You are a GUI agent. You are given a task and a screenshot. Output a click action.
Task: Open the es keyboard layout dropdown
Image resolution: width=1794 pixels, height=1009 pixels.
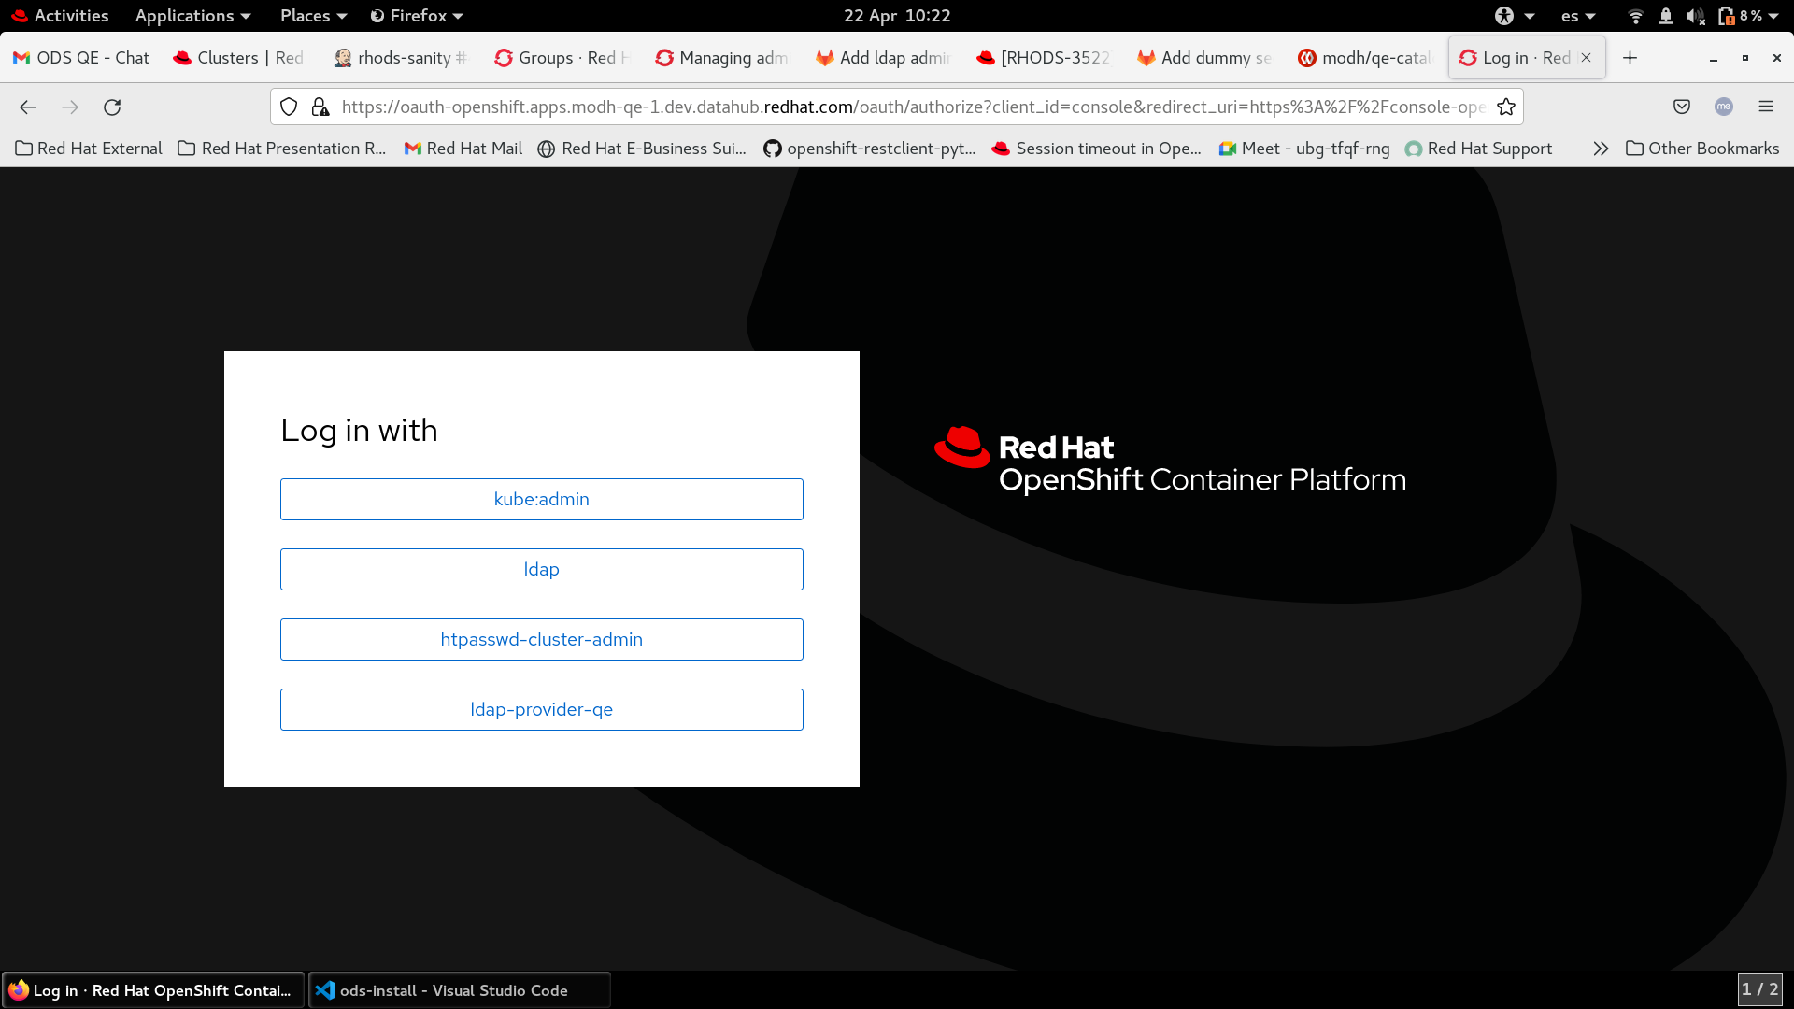tap(1577, 16)
